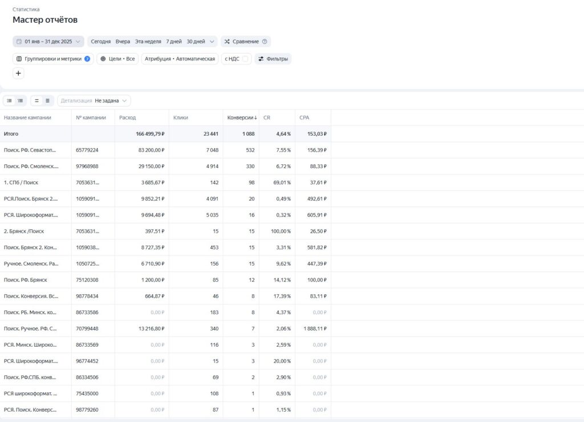
Task: Click the campaign Поиск. РФ. Севастоп...
Action: point(30,150)
